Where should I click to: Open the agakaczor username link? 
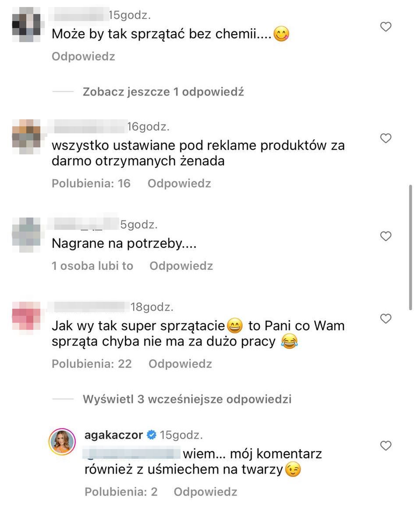[114, 435]
